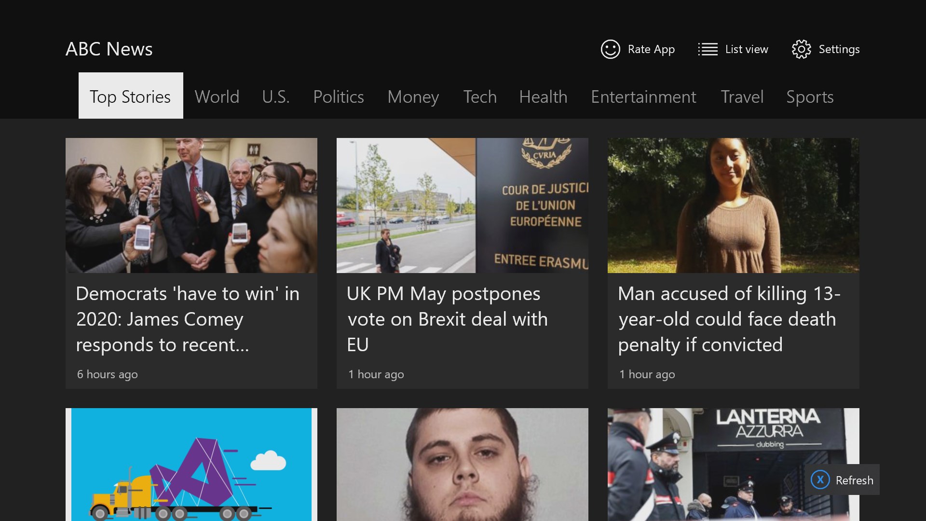Open Settings via the gear icon
This screenshot has width=926, height=521.
click(801, 49)
